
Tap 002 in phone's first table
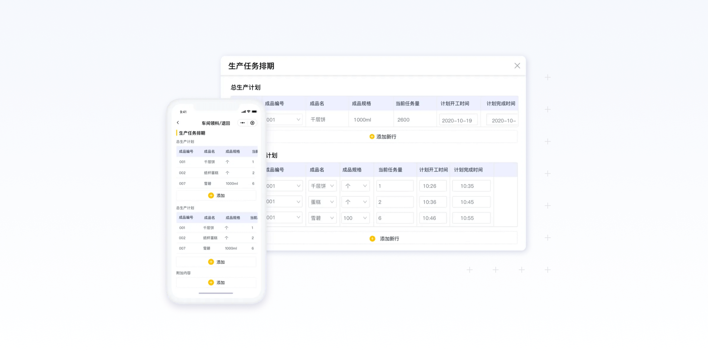(x=182, y=173)
